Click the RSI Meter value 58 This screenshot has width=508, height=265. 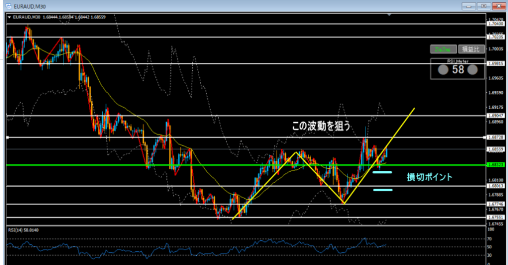tap(458, 70)
